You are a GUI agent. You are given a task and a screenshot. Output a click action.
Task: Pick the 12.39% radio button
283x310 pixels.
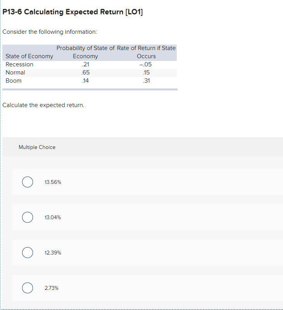click(27, 253)
